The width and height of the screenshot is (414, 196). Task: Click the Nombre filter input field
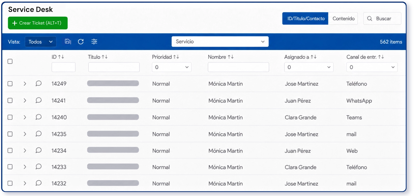[238, 67]
